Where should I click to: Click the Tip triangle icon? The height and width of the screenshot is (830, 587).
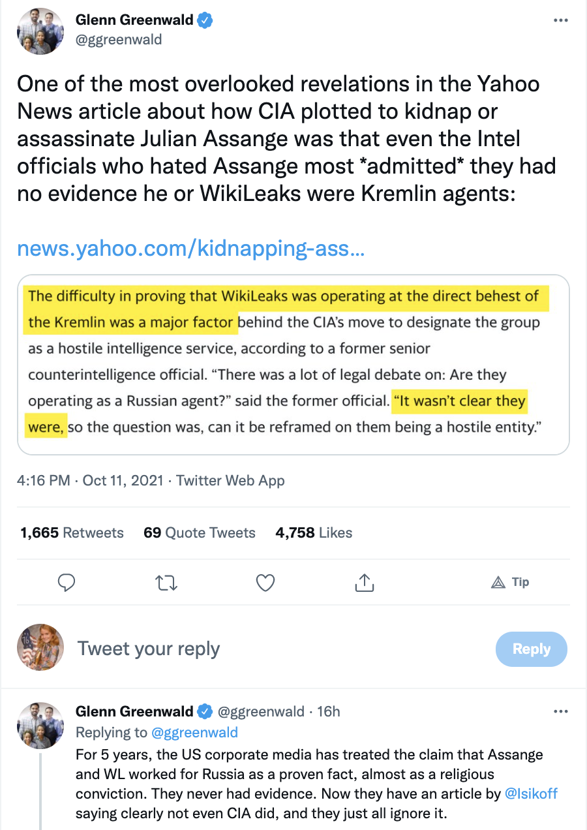click(498, 582)
